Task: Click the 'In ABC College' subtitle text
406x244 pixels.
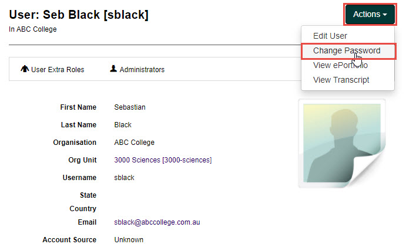Action: click(x=33, y=29)
